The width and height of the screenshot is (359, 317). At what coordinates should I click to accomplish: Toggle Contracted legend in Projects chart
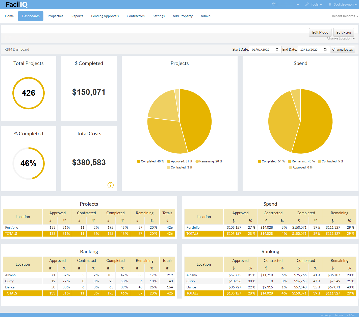click(179, 167)
